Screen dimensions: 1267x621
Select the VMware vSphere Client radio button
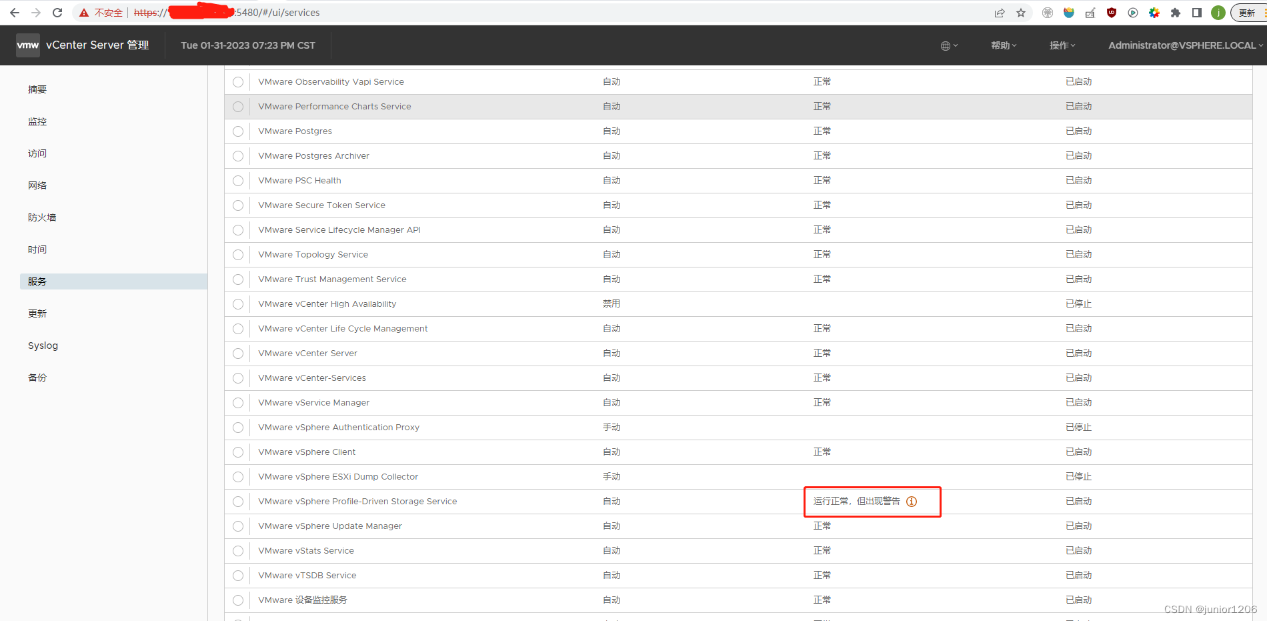tap(238, 452)
